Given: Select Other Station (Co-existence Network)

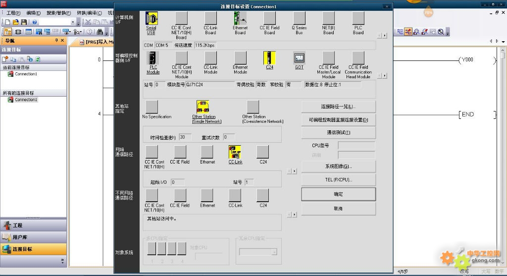Looking at the screenshot, I should coord(253,107).
